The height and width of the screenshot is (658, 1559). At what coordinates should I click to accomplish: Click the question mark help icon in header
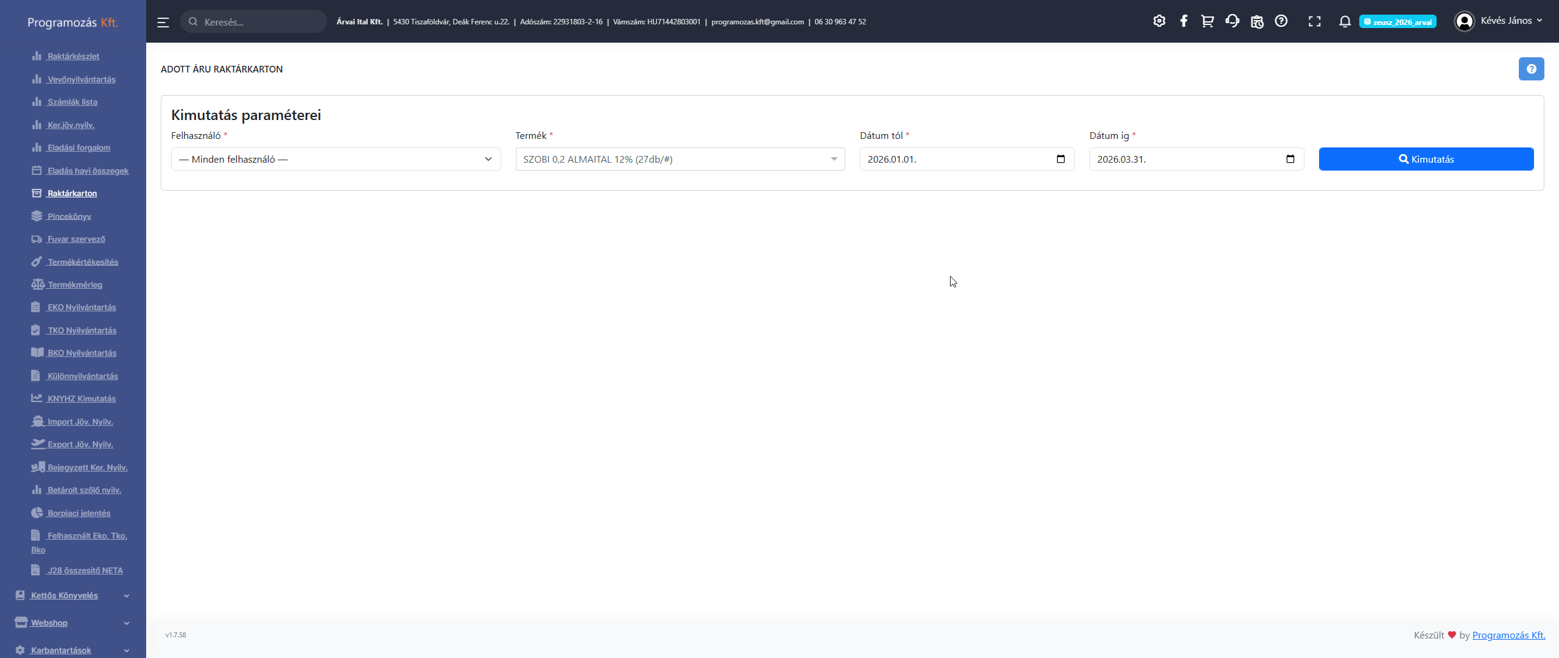(1281, 21)
